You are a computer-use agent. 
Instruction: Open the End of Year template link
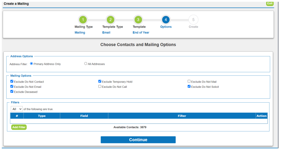(x=141, y=33)
